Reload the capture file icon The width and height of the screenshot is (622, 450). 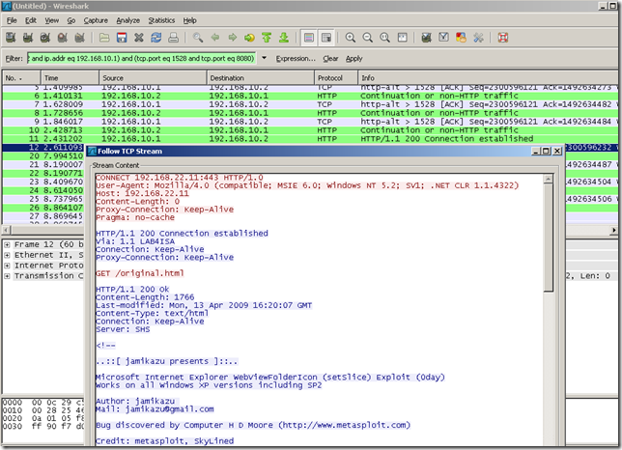pyautogui.click(x=155, y=38)
